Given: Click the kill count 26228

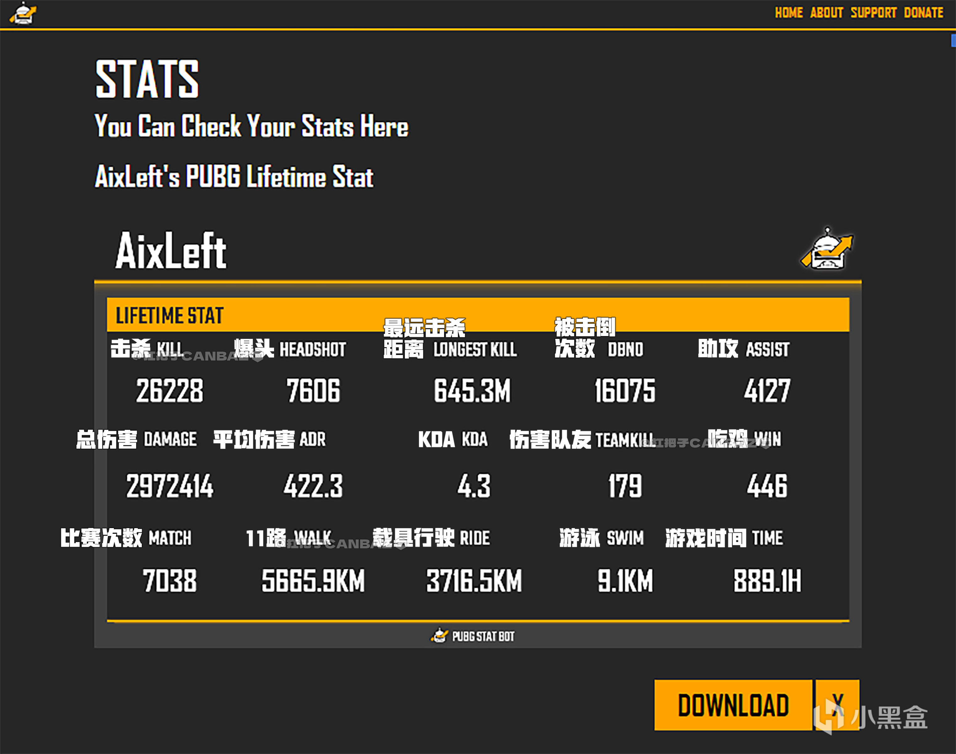Looking at the screenshot, I should click(x=169, y=391).
